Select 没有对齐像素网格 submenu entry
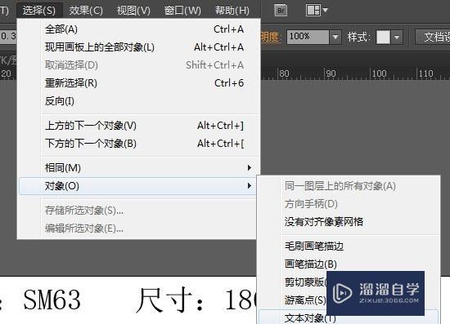This screenshot has height=324, width=450. (349, 222)
